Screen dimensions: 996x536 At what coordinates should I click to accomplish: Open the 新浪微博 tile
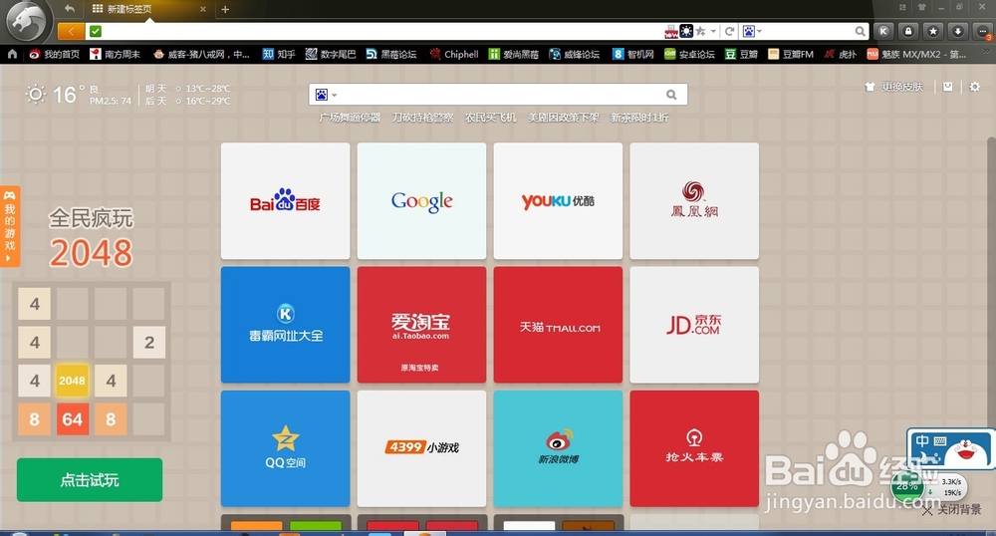[x=558, y=448]
